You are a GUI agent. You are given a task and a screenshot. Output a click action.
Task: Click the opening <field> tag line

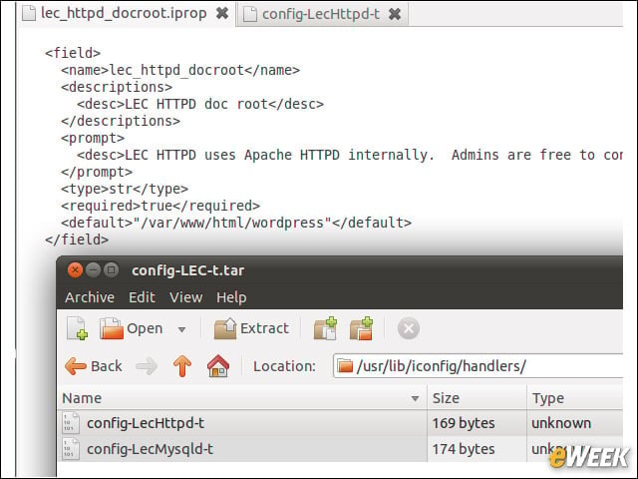coord(73,53)
